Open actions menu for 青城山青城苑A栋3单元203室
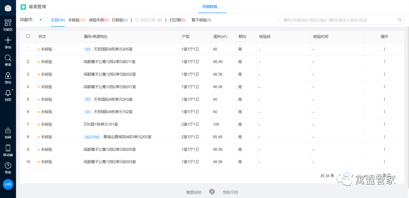The width and height of the screenshot is (409, 198). click(x=384, y=136)
